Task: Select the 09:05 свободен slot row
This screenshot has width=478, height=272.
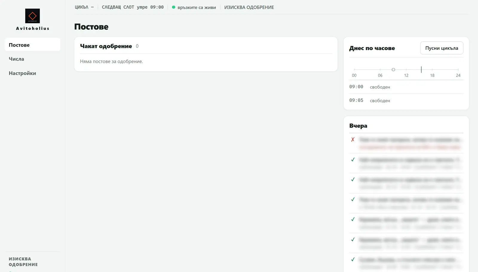Action: 406,101
